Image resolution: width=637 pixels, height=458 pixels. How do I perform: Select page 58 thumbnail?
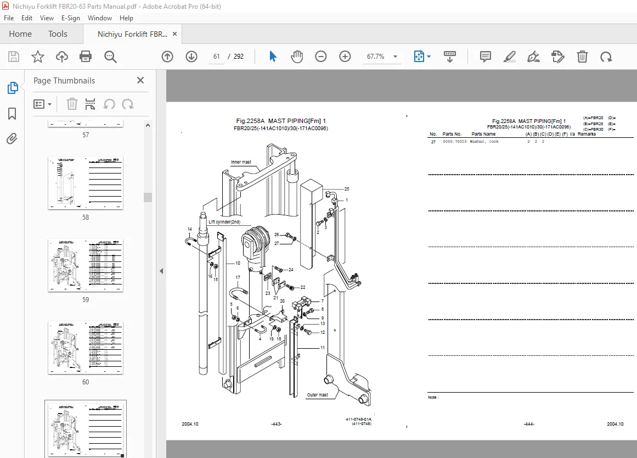(85, 183)
